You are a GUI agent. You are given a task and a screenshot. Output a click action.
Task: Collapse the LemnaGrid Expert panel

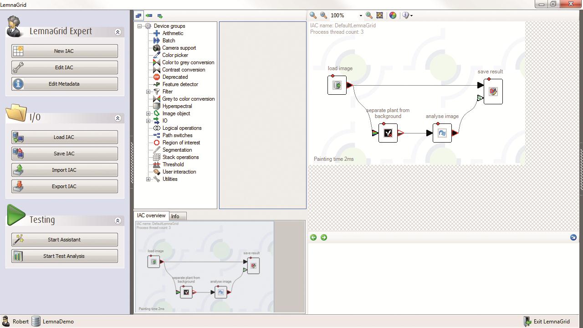(x=118, y=32)
